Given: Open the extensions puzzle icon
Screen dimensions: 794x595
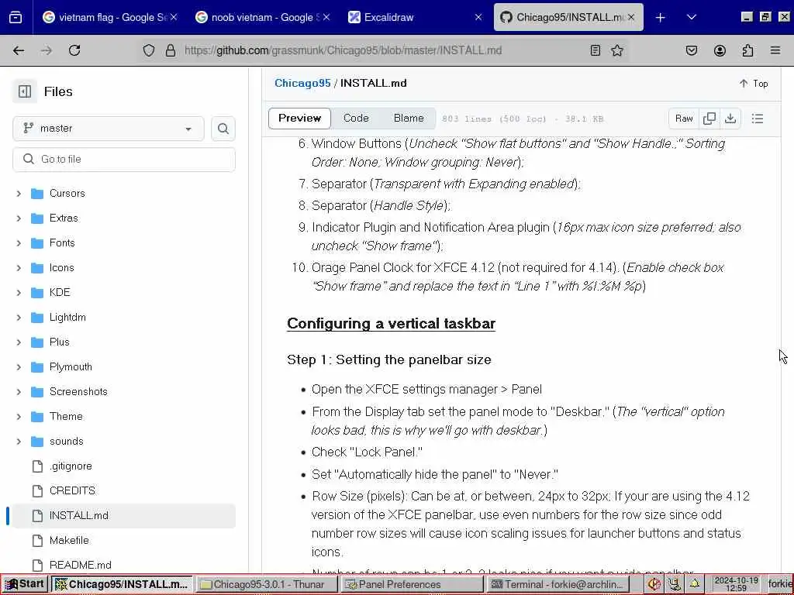Looking at the screenshot, I should click(747, 50).
